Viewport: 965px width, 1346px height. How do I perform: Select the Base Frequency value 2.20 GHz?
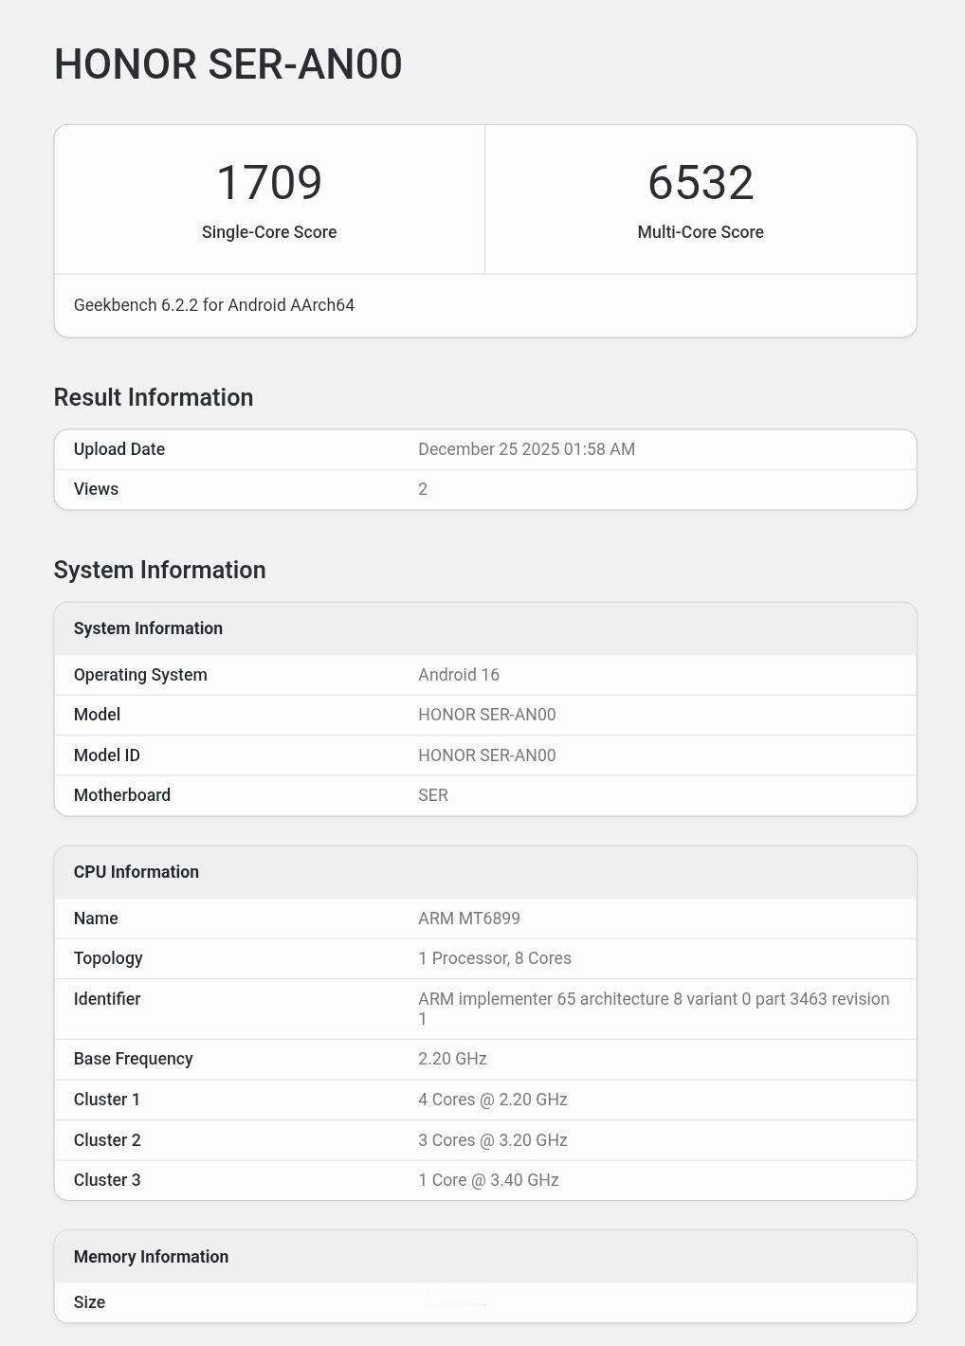pyautogui.click(x=451, y=1059)
